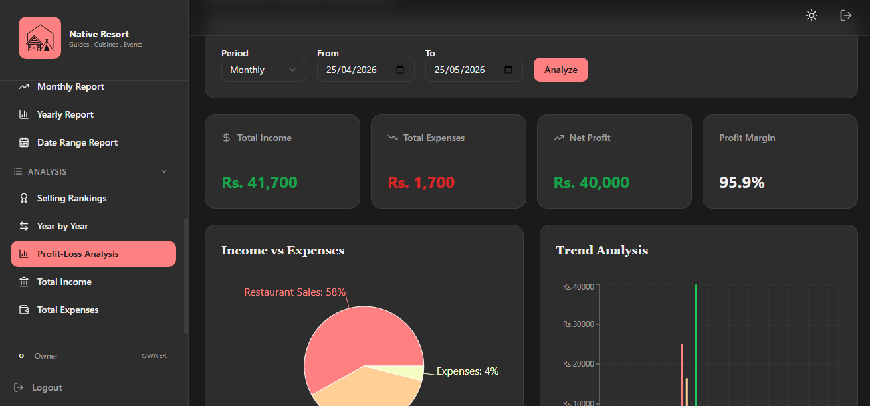Open Monthly Report page
Screen dimensions: 870x406
93,86
